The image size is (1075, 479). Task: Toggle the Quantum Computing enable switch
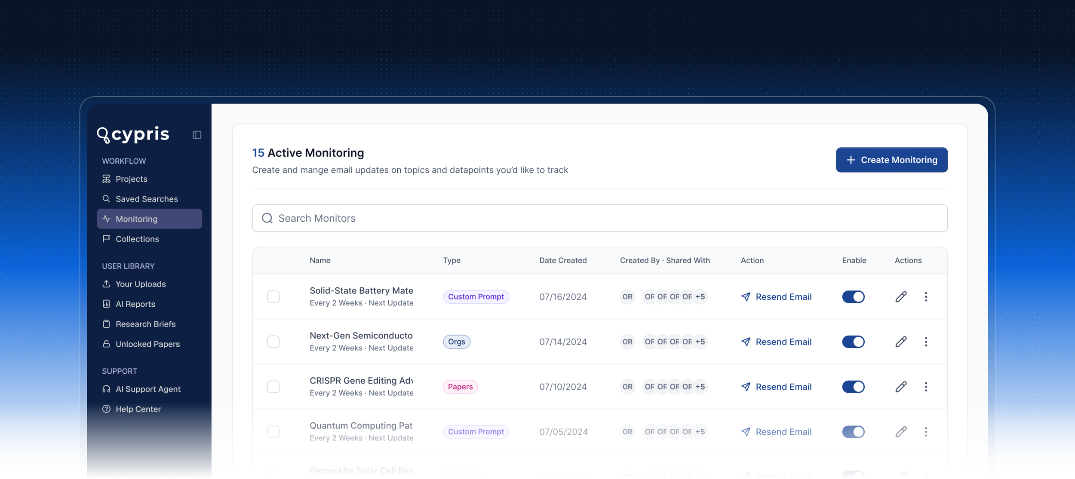[853, 432]
